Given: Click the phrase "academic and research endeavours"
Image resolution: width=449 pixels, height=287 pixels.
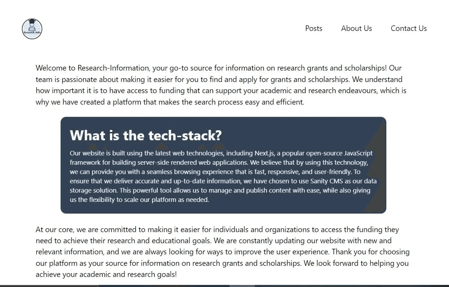Looking at the screenshot, I should click(321, 91).
